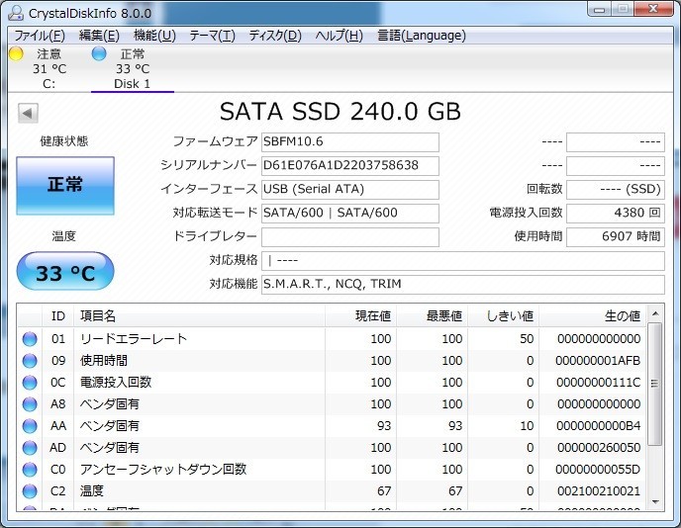The image size is (681, 528).
Task: Click the アンセーフシャットダウン回数 attribute name
Action: [163, 470]
